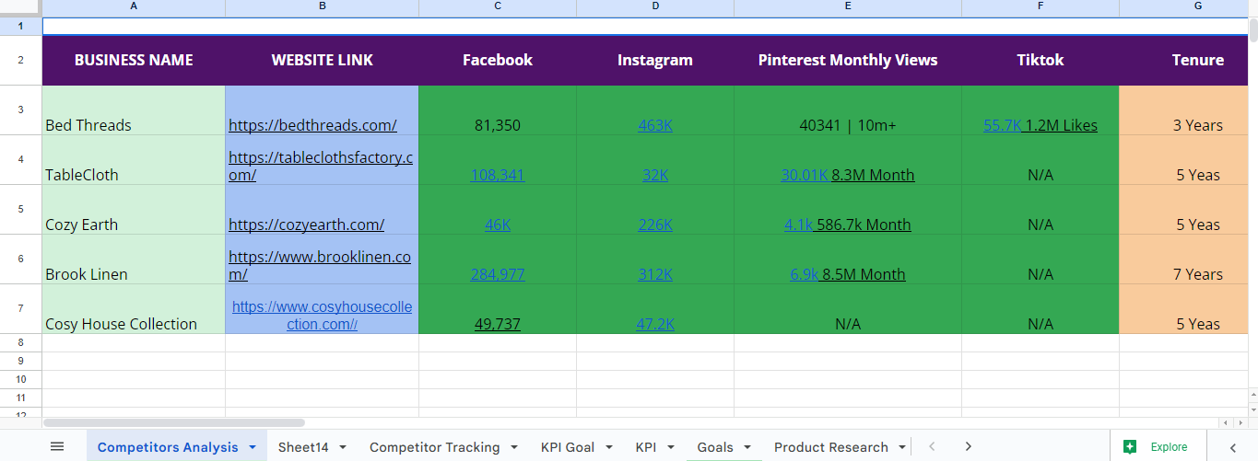Screen dimensions: 1258x461
Task: Open the all sheets list menu
Action: point(57,447)
